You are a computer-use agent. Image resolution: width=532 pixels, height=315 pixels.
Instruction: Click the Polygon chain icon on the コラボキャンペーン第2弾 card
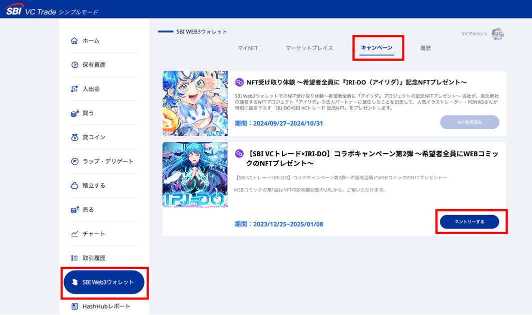coord(239,154)
